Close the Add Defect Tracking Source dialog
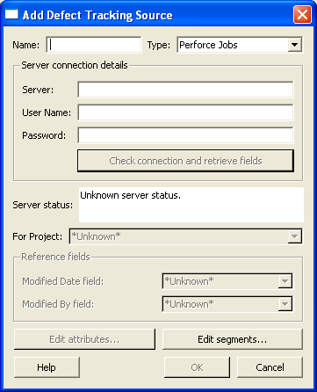 click(302, 14)
